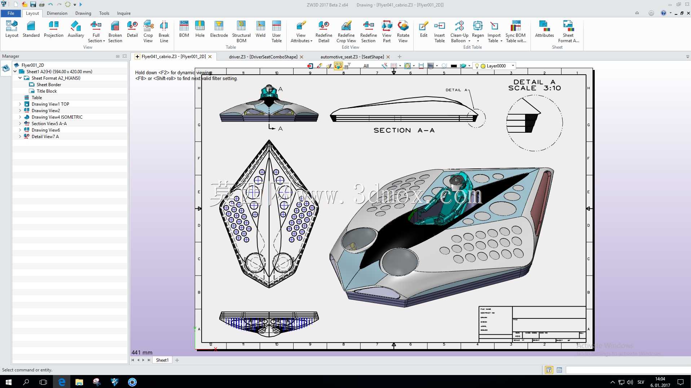This screenshot has height=388, width=691.
Task: Create a Broken Section view
Action: [115, 32]
